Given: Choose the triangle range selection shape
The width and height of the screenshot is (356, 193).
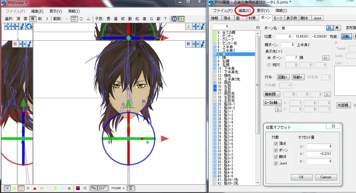Looking at the screenshot, I should click(x=88, y=19).
